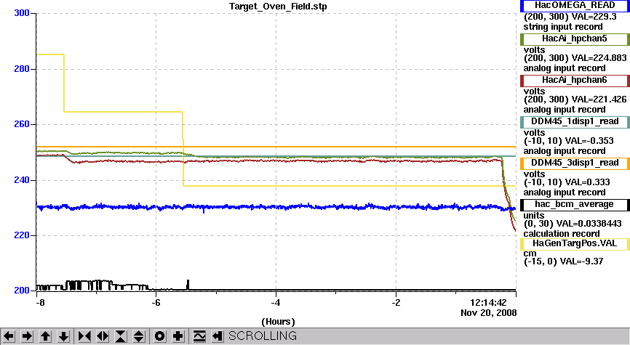Click the Target_Oven_Field.stp graph title

pos(278,7)
